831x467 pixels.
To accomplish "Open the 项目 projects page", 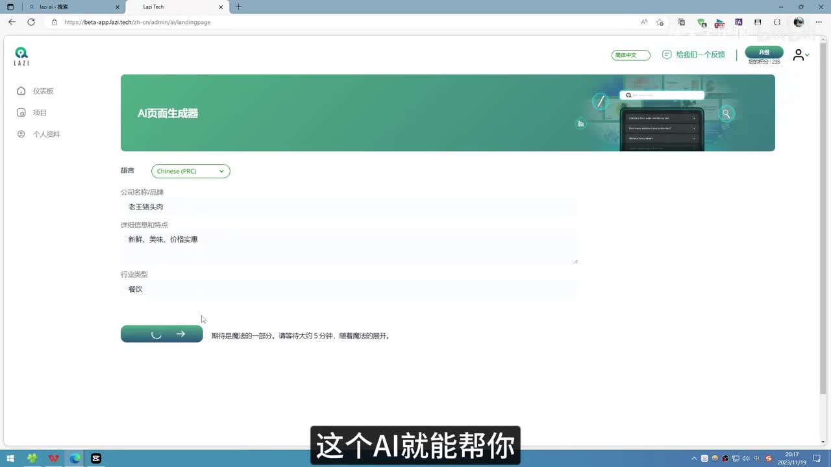I will coord(40,113).
